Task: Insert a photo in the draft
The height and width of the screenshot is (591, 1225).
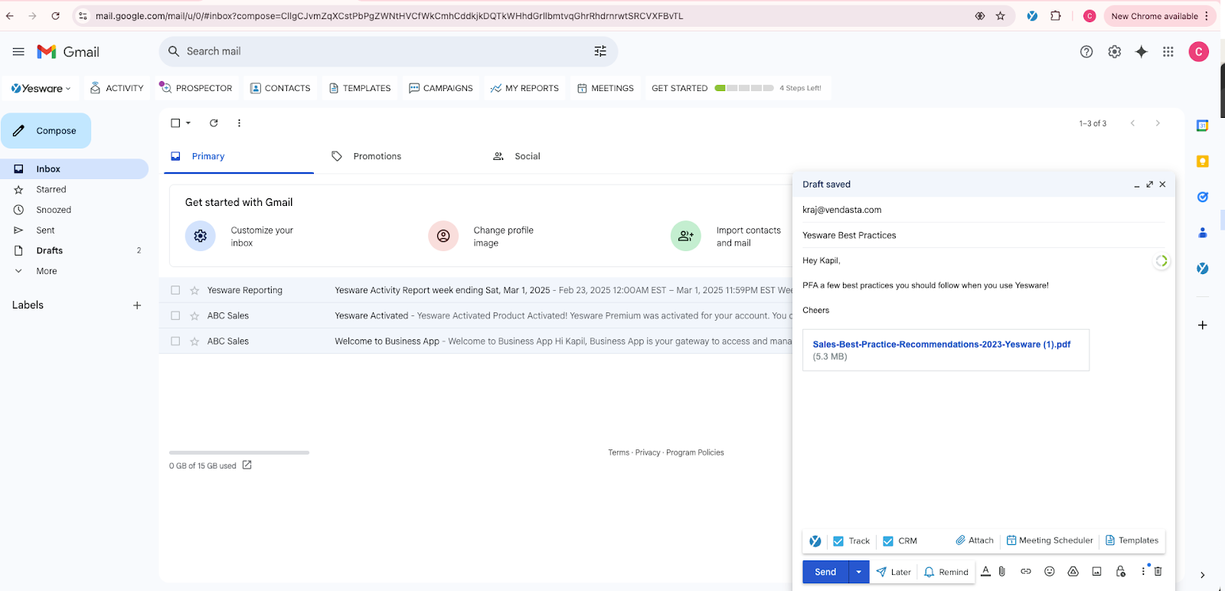Action: point(1096,571)
